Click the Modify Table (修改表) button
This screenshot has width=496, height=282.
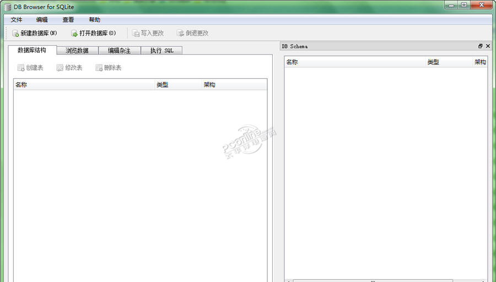coord(69,67)
